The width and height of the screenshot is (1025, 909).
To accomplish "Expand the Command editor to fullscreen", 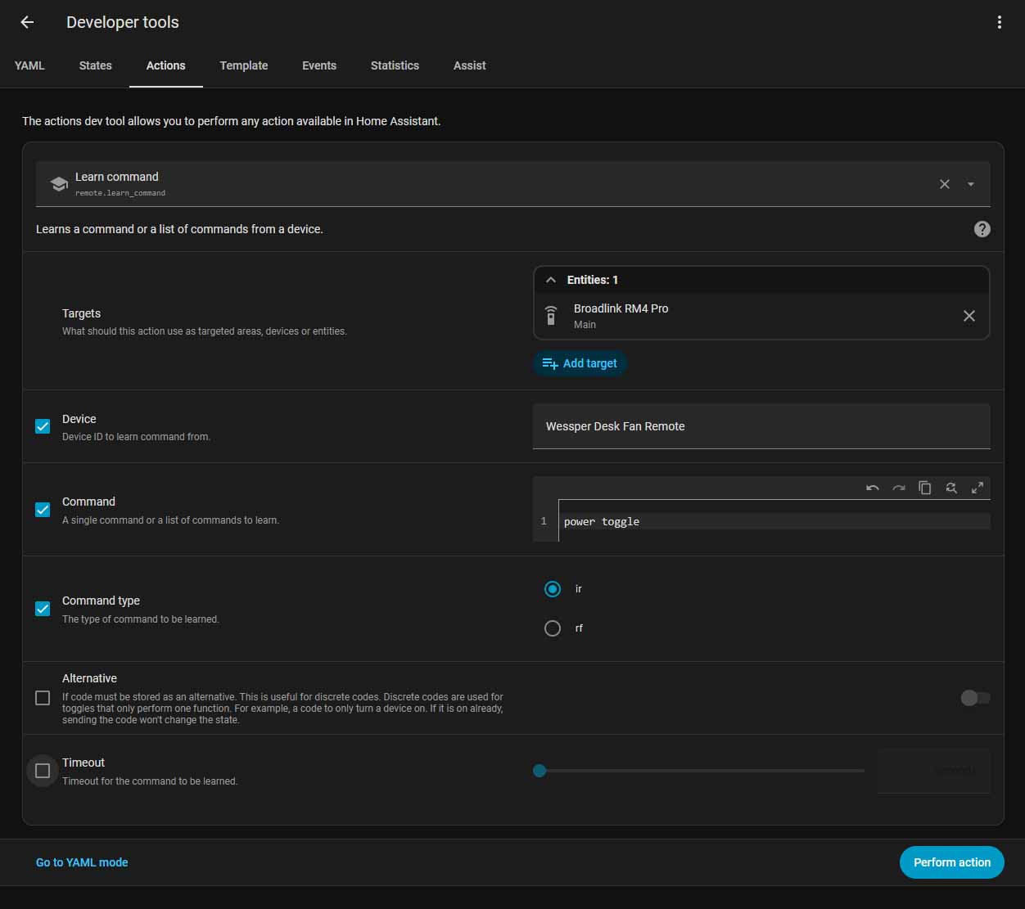I will (977, 488).
